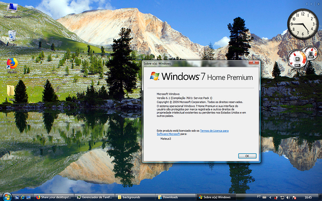Click the Windows flag logo in dialog

(154, 76)
